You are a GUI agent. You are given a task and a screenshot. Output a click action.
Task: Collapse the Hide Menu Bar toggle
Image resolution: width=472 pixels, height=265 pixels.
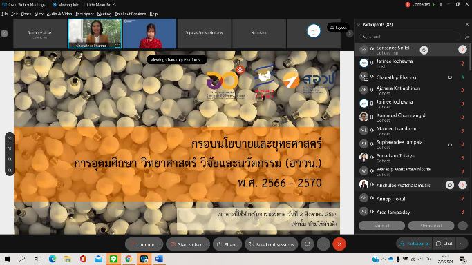click(101, 5)
